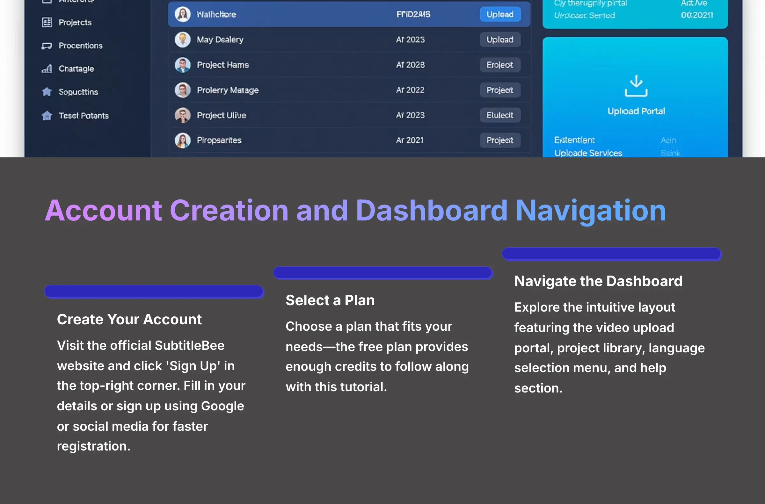Select the Project button beside Prolerry Matage
This screenshot has height=504, width=765.
(500, 90)
